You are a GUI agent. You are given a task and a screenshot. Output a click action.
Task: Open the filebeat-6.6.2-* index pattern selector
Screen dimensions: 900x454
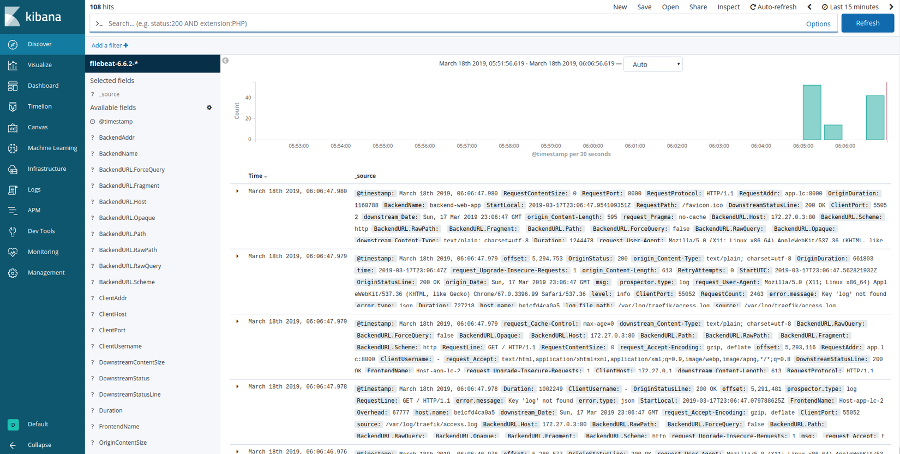(x=153, y=63)
